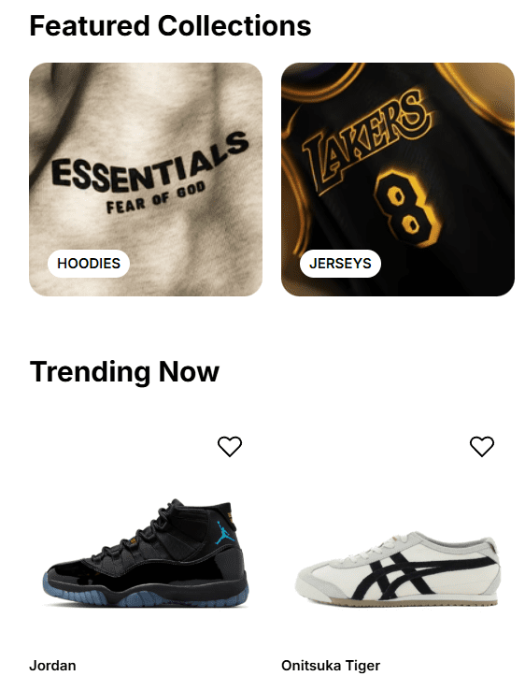Select the Lakers jersey collection card
The width and height of the screenshot is (525, 676).
(398, 180)
